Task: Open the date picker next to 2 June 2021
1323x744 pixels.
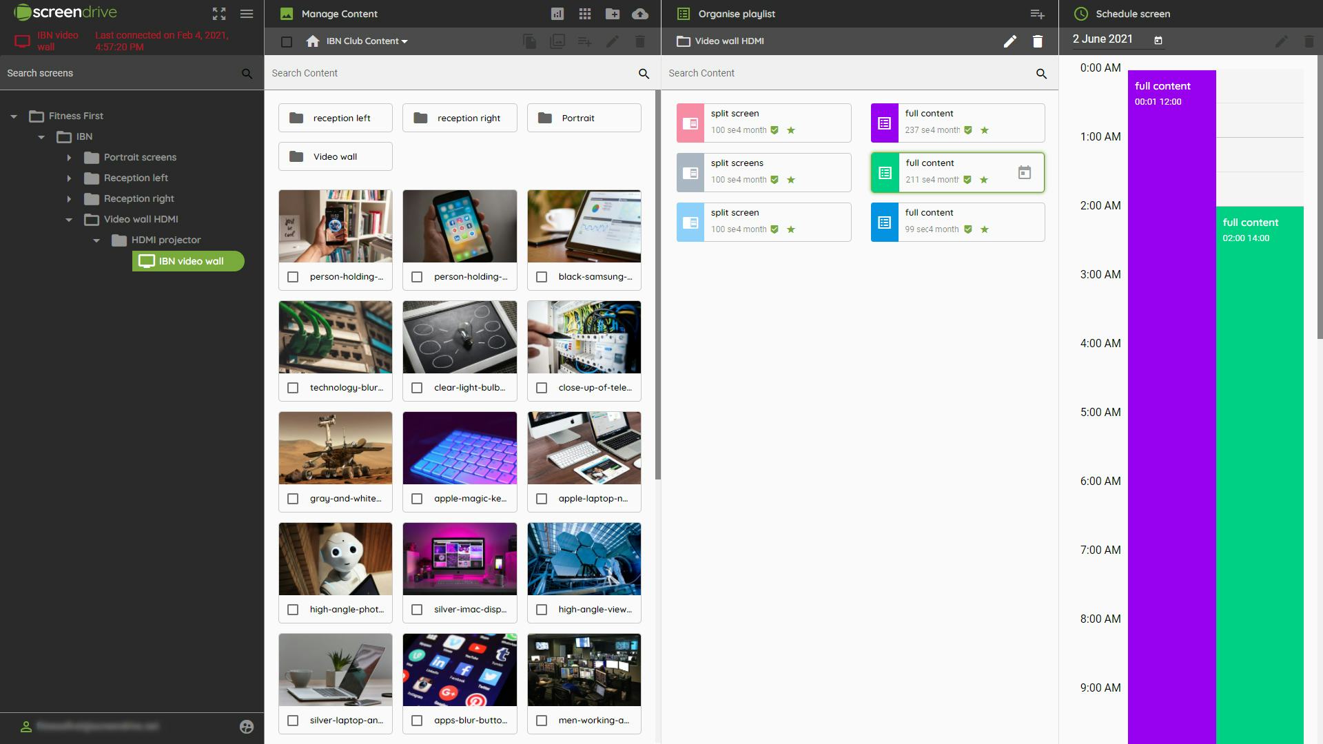Action: (1158, 39)
